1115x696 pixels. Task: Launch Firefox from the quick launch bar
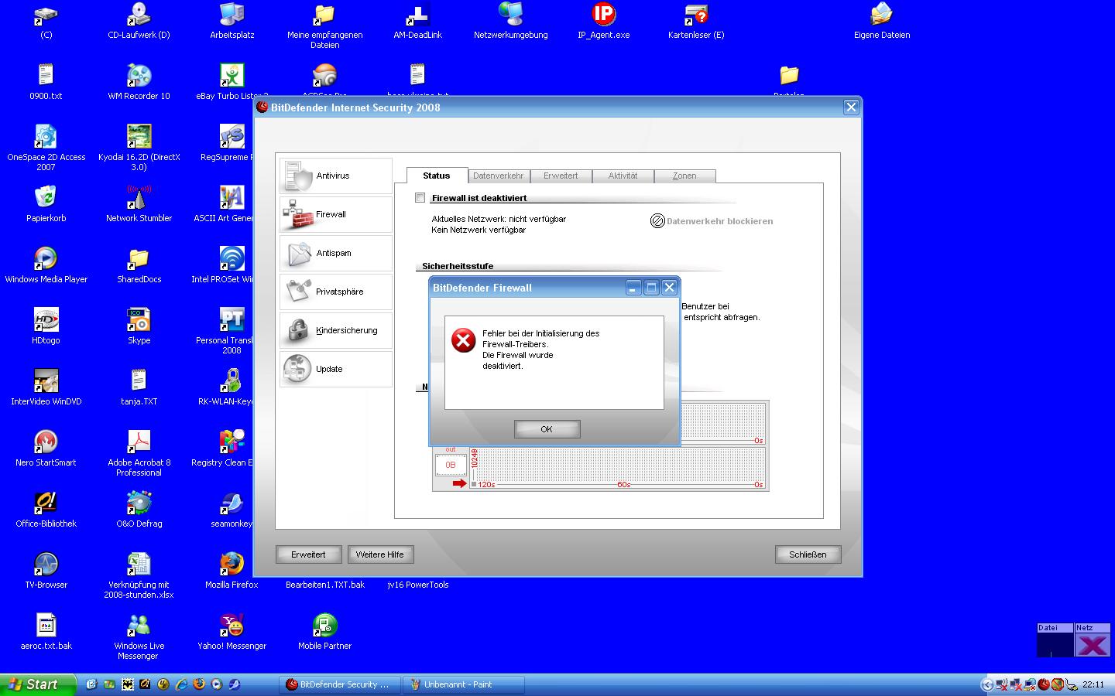[198, 684]
